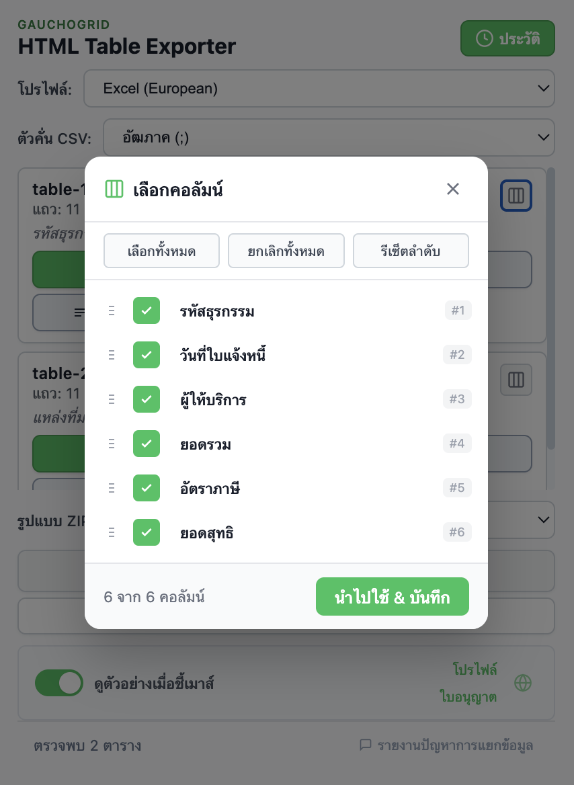Click the column selector icon on table-2 card

click(x=516, y=380)
